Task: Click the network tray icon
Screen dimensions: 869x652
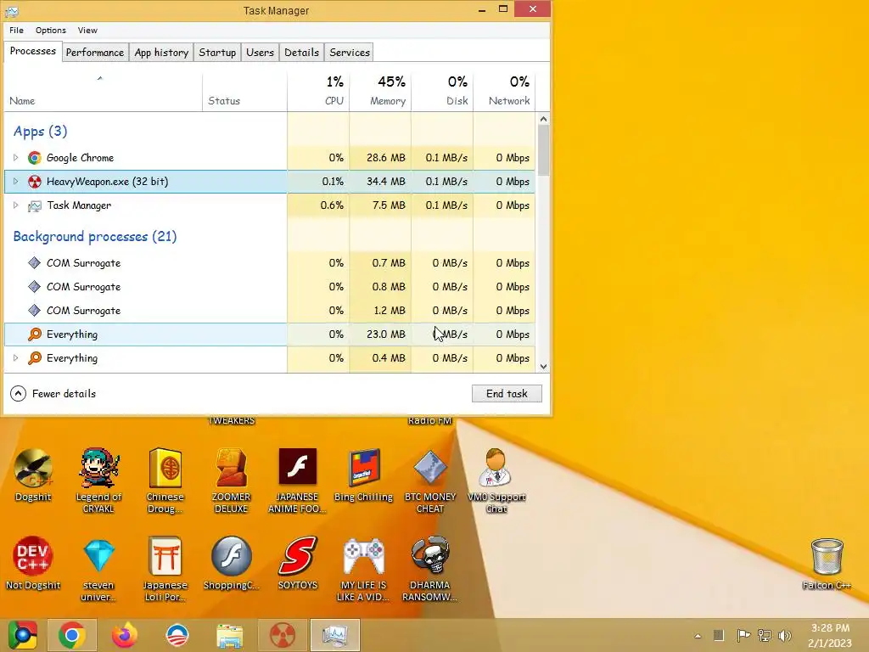Action: [765, 636]
